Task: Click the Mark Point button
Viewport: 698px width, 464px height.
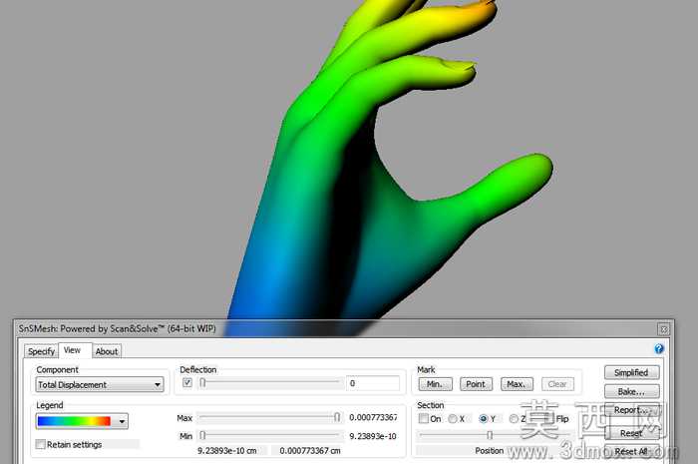Action: pyautogui.click(x=476, y=384)
